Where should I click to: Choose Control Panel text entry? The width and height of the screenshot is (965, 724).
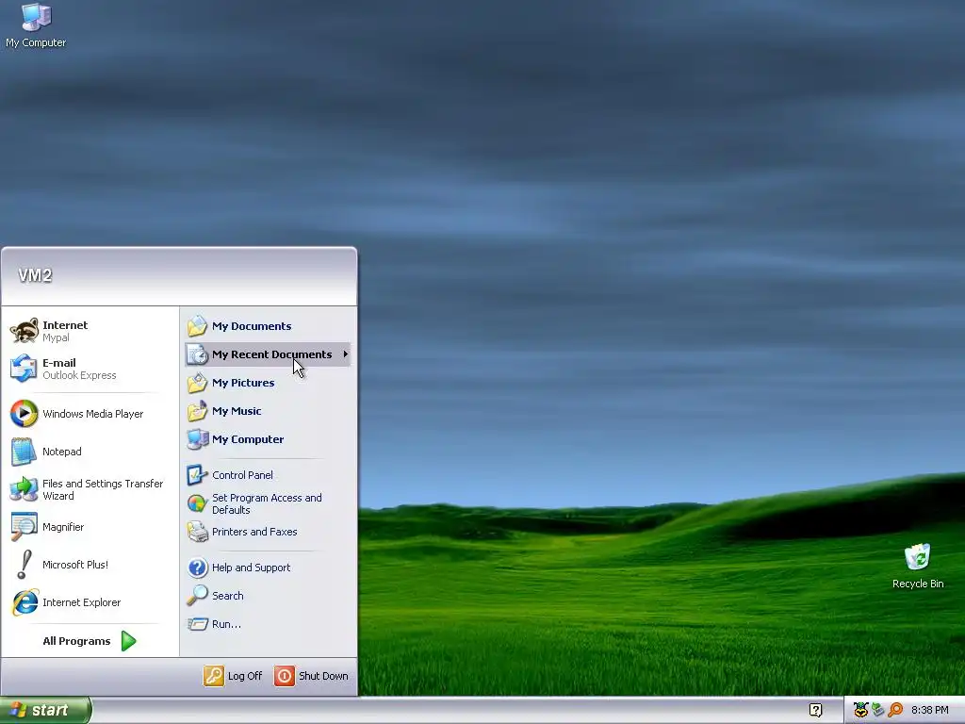(242, 475)
